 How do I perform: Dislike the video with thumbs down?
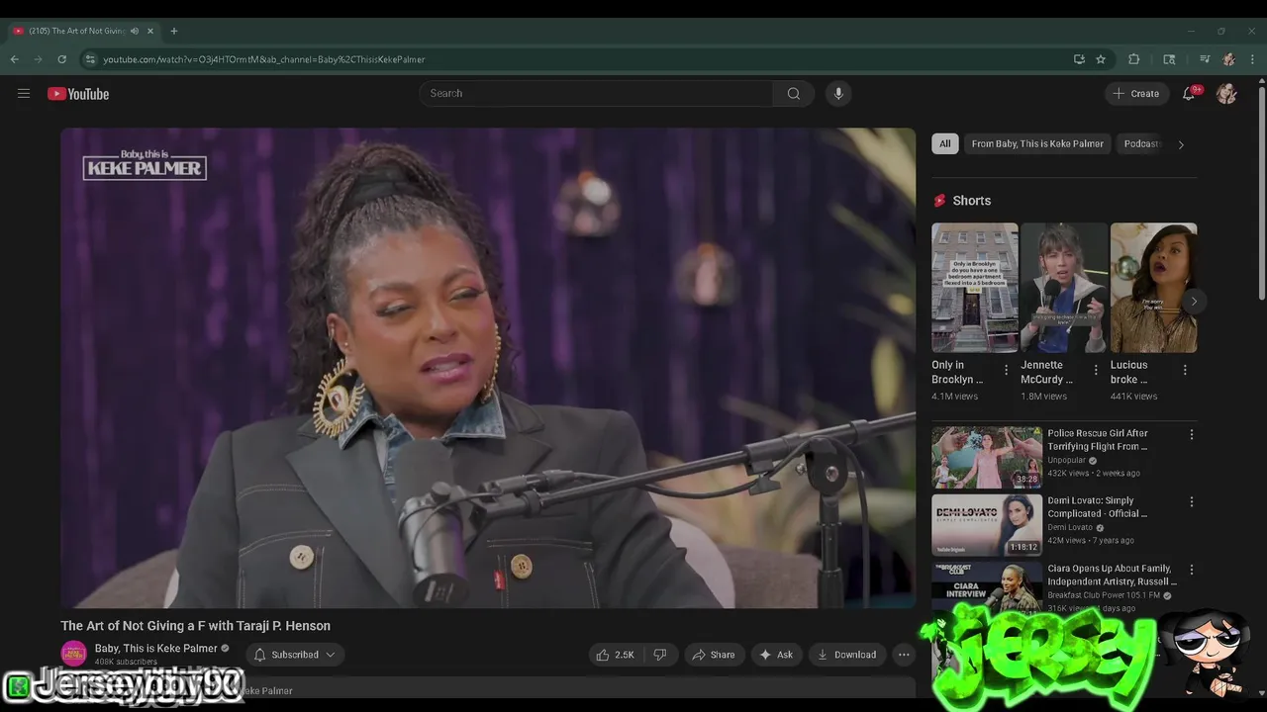click(x=659, y=655)
